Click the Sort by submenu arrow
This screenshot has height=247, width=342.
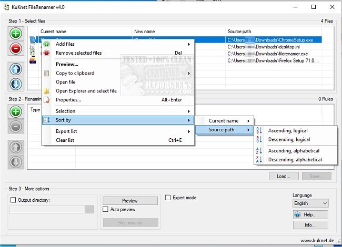point(189,120)
